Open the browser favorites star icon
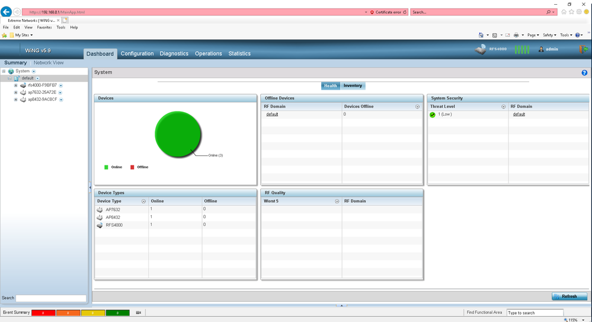 coord(572,12)
